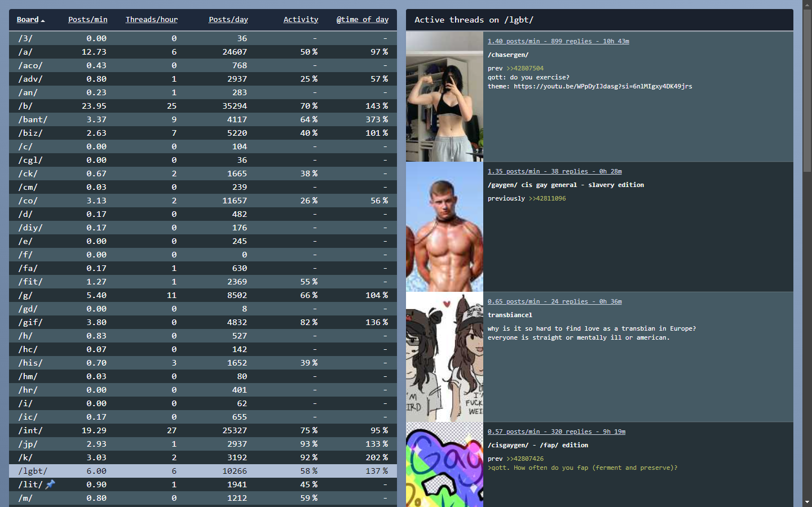Image resolution: width=812 pixels, height=507 pixels.
Task: Select the /co/ board row
Action: tap(203, 201)
